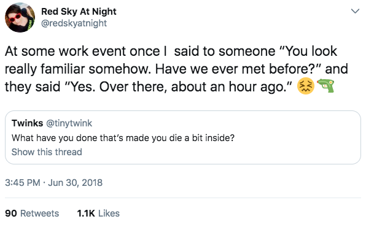
Task: Click the red sunglasses in avatar photo
Action: tap(15, 18)
